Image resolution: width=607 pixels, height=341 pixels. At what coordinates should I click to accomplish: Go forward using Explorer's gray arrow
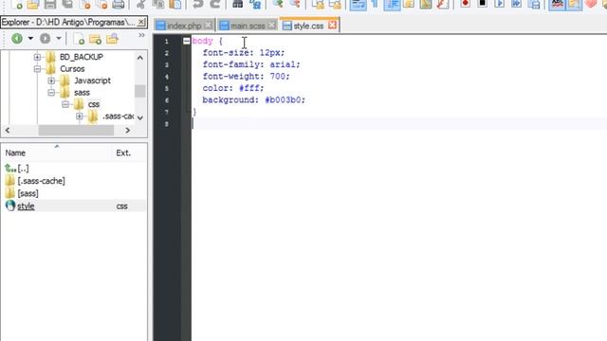45,38
